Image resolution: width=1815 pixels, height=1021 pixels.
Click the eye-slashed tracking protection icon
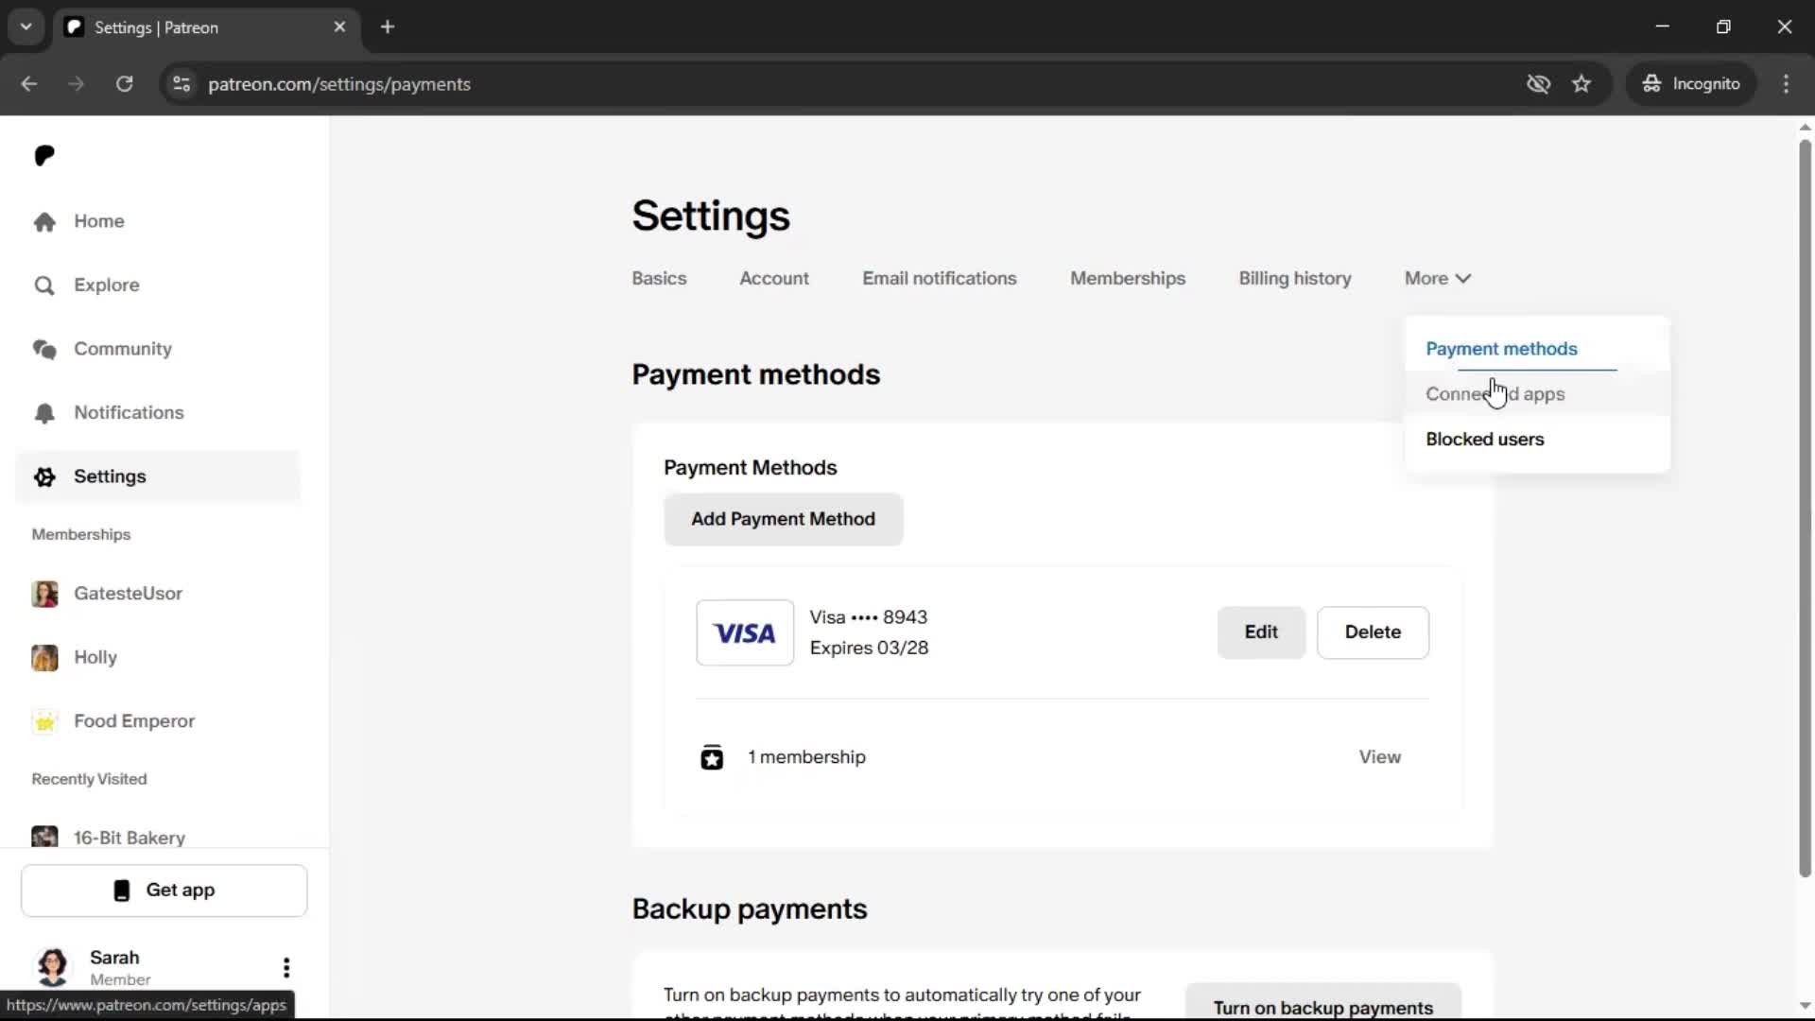[x=1538, y=84]
